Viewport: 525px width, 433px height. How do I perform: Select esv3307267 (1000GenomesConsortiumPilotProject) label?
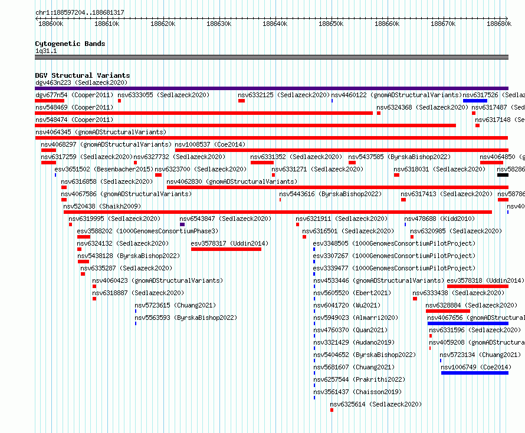click(x=395, y=256)
